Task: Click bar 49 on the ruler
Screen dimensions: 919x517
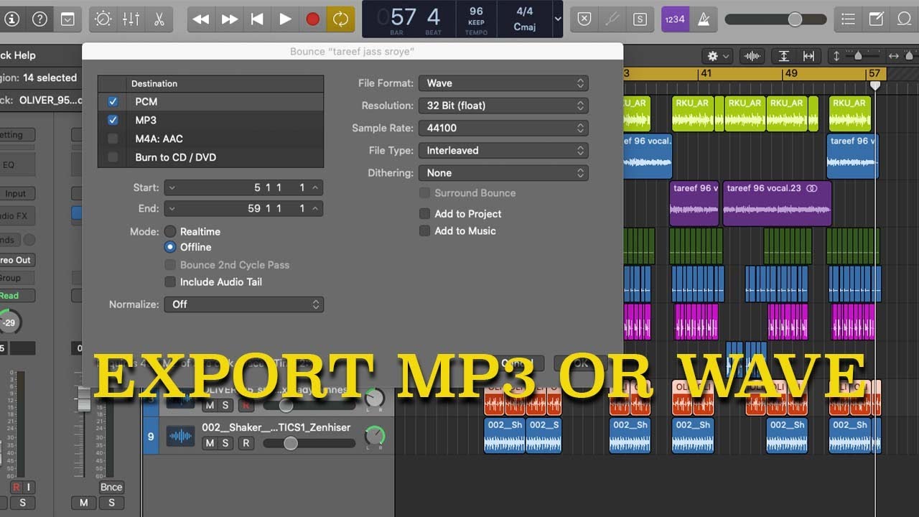Action: pyautogui.click(x=791, y=73)
